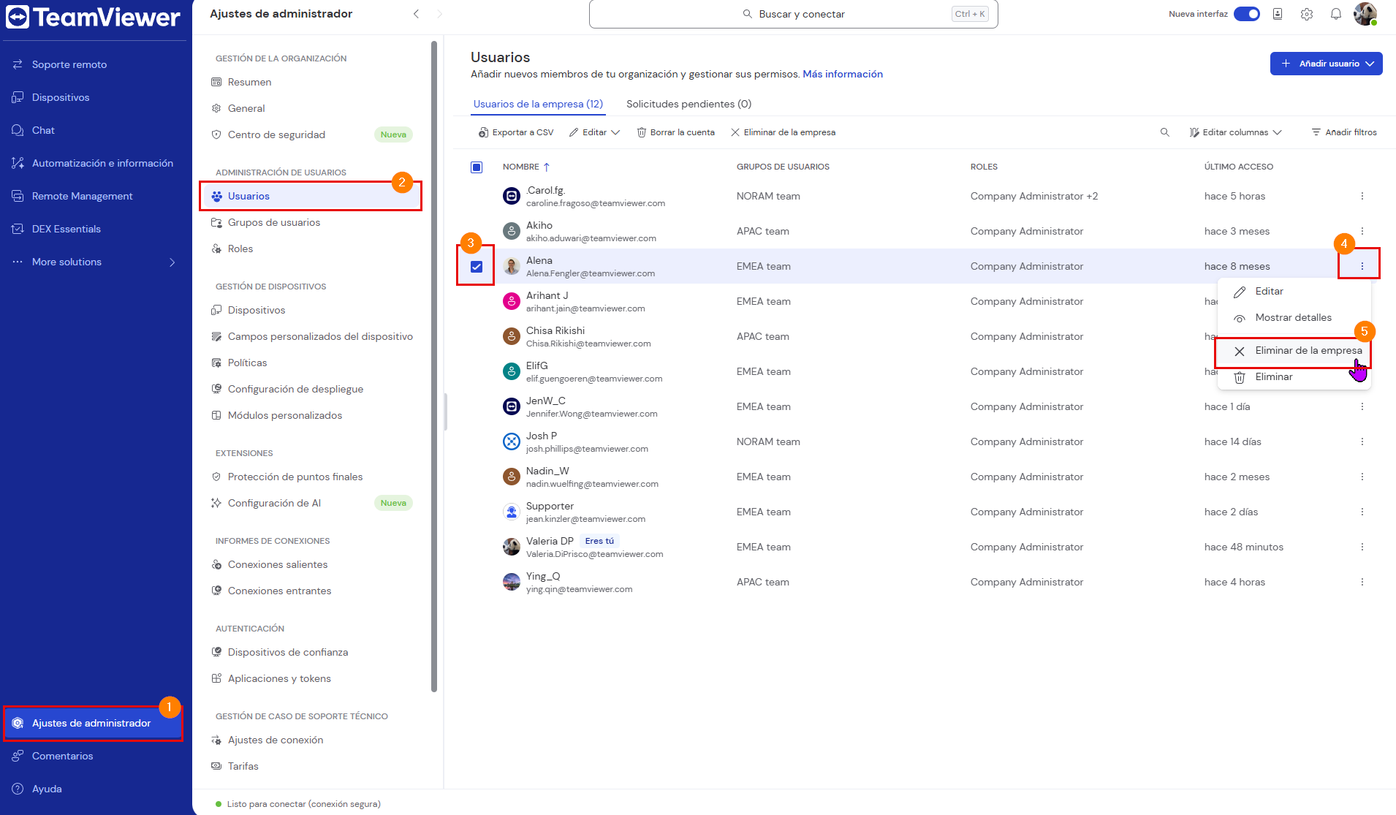Viewport: 1396px width, 815px height.
Task: Select Eliminar in the context menu
Action: tap(1294, 376)
